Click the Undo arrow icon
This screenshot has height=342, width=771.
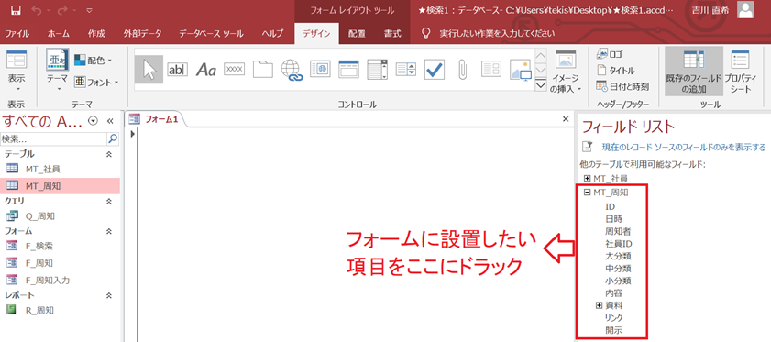pyautogui.click(x=37, y=10)
